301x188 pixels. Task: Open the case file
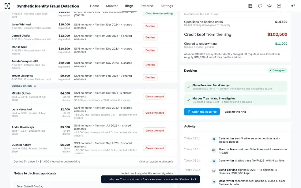coord(202,112)
